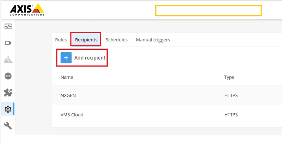Screen dimensions: 289x145
Task: Select the VMS-Cloud recipient row
Action: point(167,115)
